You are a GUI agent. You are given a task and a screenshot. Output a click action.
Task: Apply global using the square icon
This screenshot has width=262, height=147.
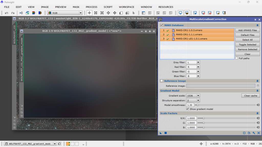(x=166, y=133)
